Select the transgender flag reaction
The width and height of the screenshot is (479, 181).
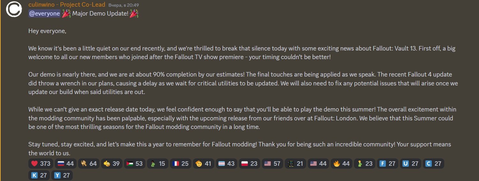click(226, 164)
